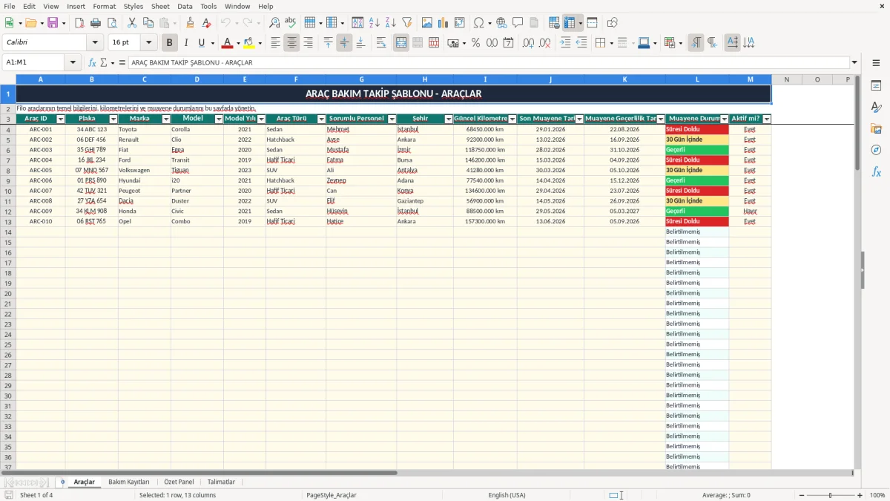Click the formula input line
The image size is (890, 501).
click(488, 62)
